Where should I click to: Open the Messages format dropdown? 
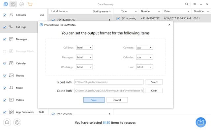[x=84, y=57]
